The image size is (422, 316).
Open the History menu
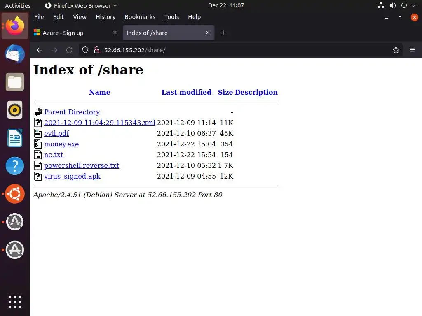pyautogui.click(x=105, y=17)
